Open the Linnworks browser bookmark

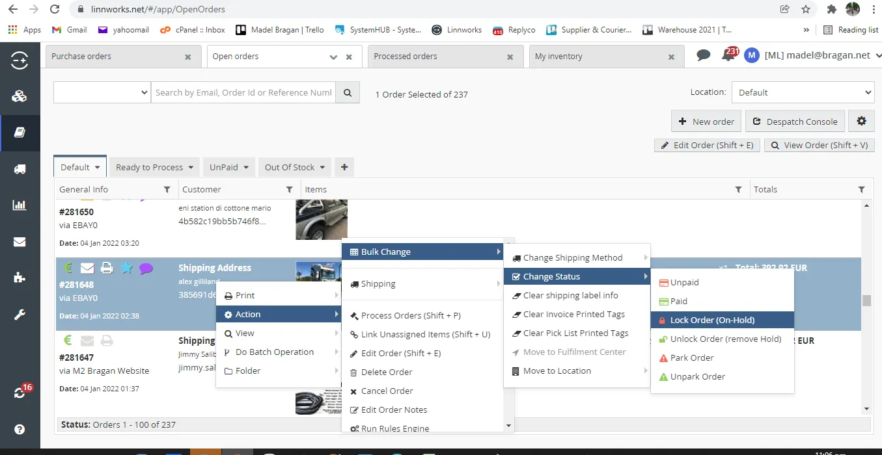point(456,29)
